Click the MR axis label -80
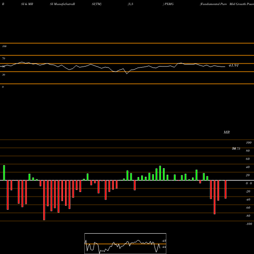Viewport: 254px width, 254px height. (x=248, y=216)
